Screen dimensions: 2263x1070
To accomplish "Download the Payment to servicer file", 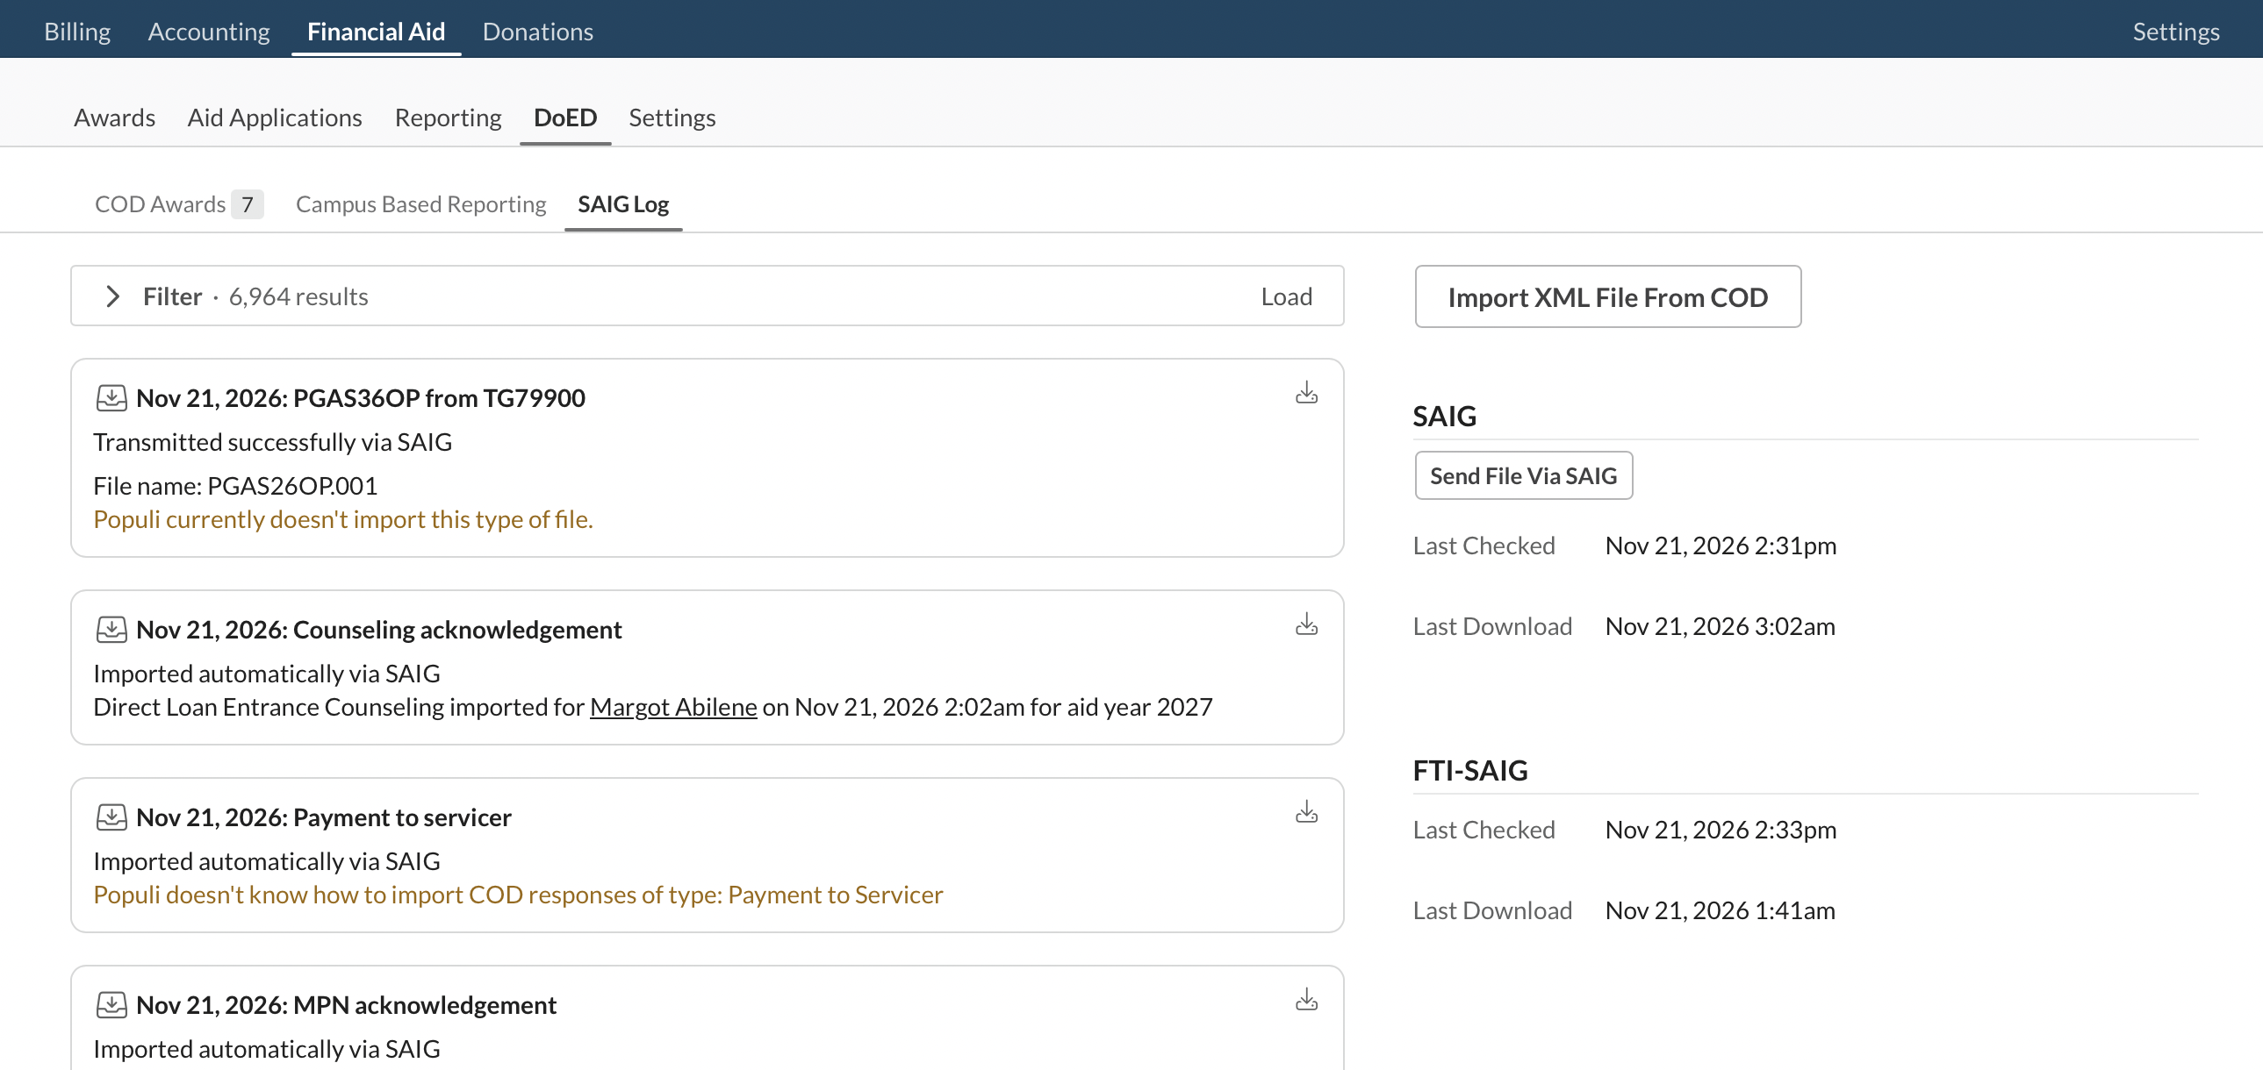I will point(1306,812).
